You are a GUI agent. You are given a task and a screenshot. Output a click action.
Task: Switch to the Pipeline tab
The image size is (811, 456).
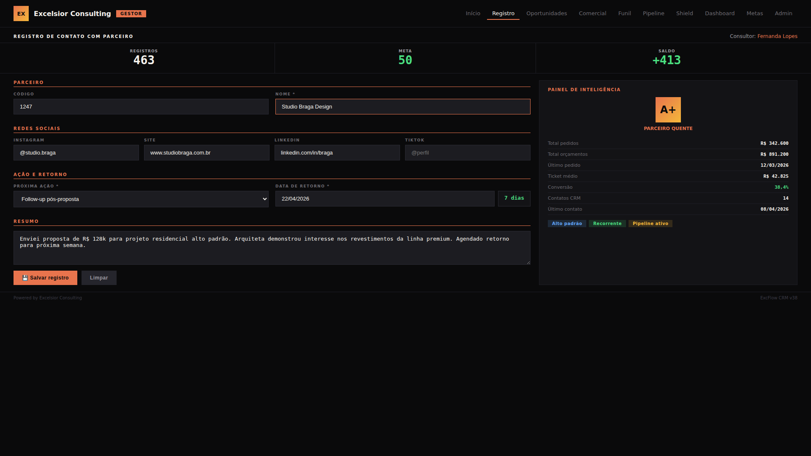[x=653, y=14]
